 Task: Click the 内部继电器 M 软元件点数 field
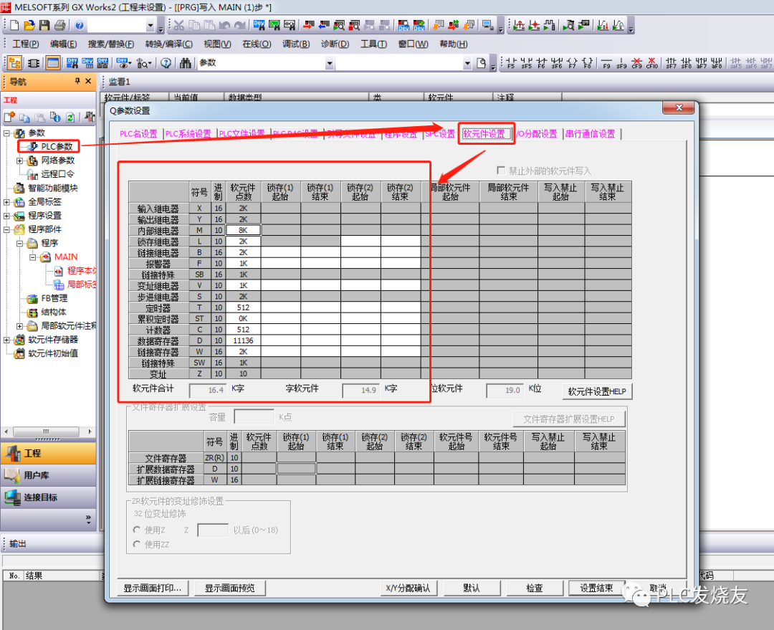pos(243,231)
